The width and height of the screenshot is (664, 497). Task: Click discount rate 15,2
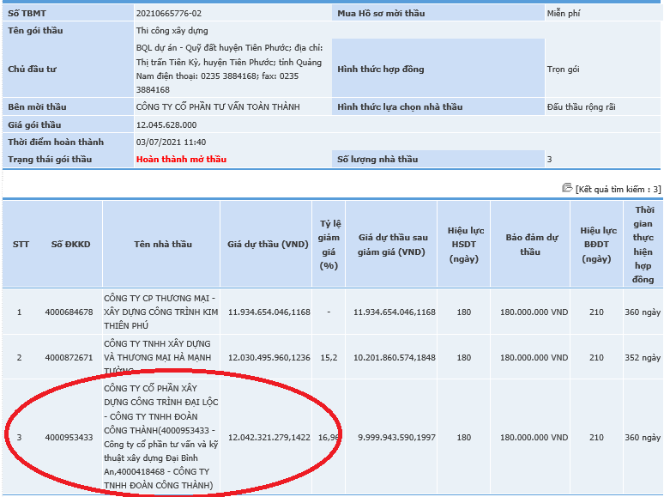pyautogui.click(x=329, y=358)
